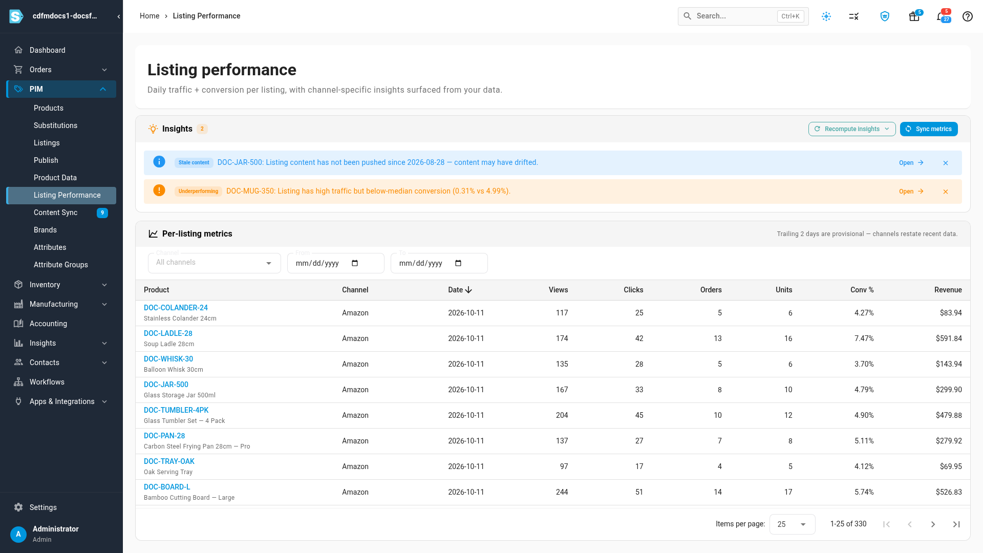This screenshot has width=983, height=553.
Task: Expand the Inventory menu
Action: tap(61, 285)
